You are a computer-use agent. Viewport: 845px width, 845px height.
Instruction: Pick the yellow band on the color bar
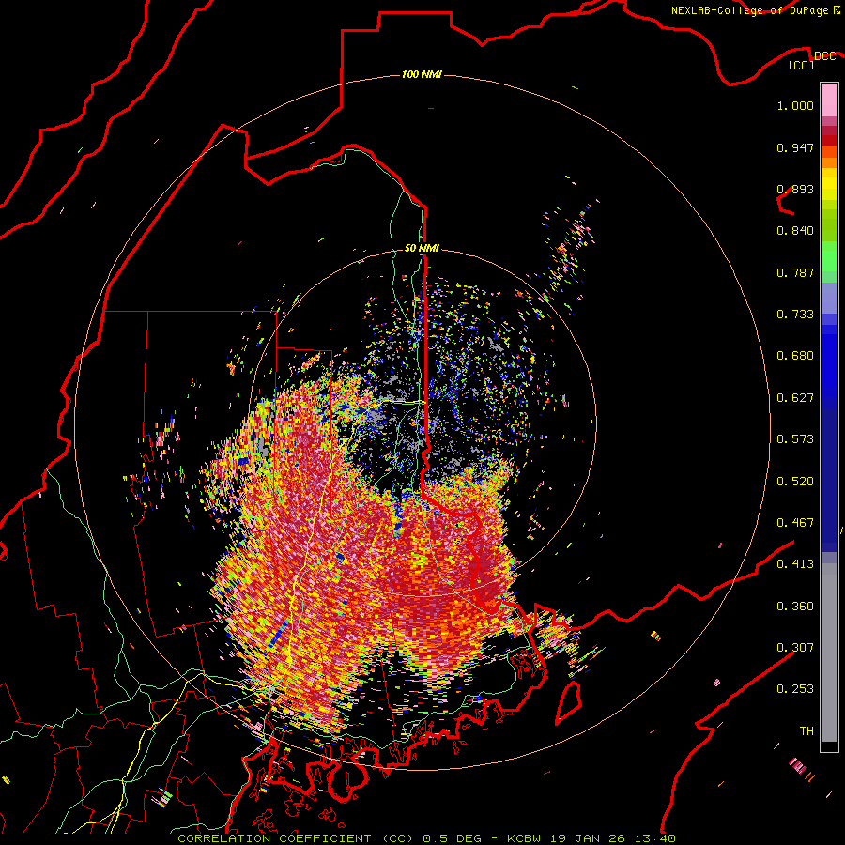tap(829, 184)
